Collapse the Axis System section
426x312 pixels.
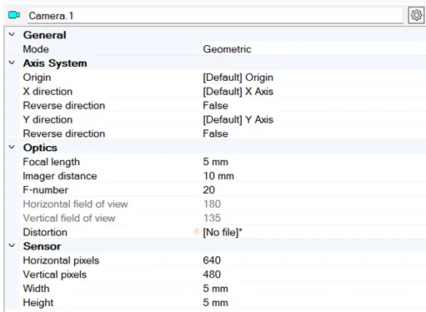(12, 63)
